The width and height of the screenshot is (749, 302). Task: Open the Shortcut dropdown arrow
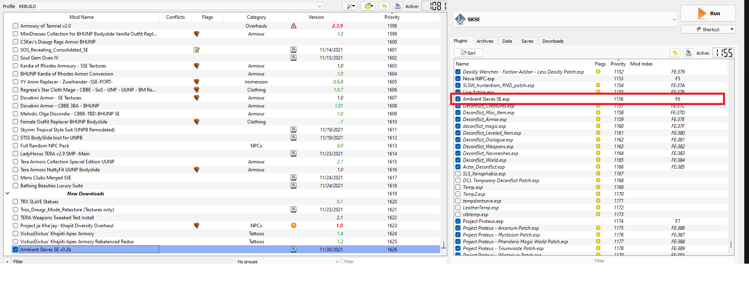coord(732,29)
